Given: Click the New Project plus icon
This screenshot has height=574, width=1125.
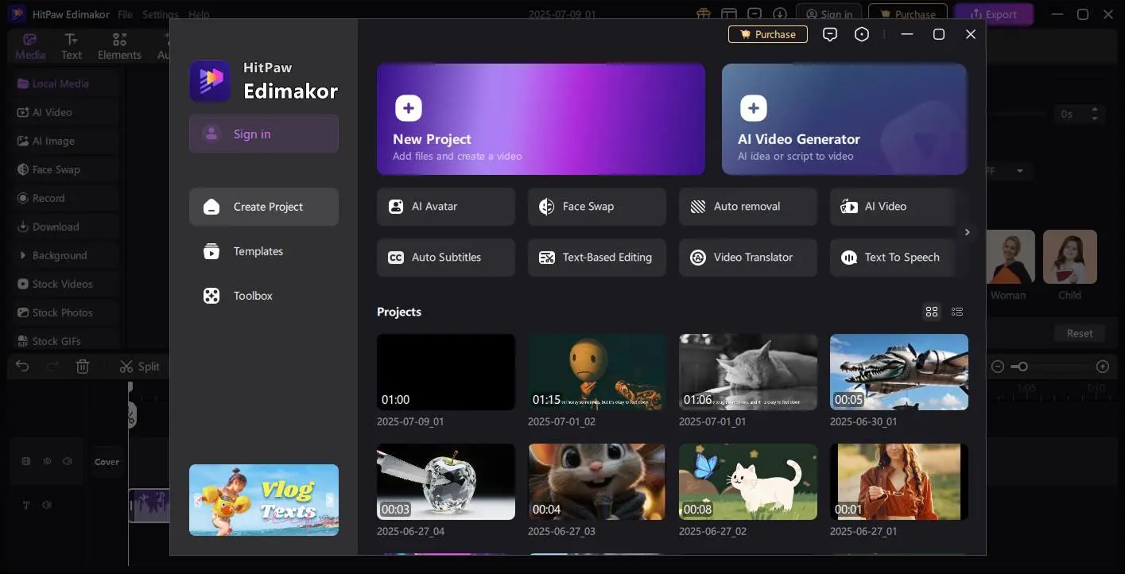Looking at the screenshot, I should pyautogui.click(x=408, y=108).
